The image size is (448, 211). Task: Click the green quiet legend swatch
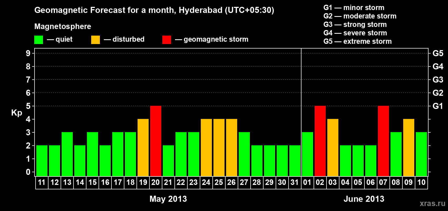(39, 40)
